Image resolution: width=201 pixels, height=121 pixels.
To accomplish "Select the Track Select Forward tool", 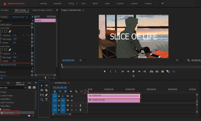I will point(46,85).
